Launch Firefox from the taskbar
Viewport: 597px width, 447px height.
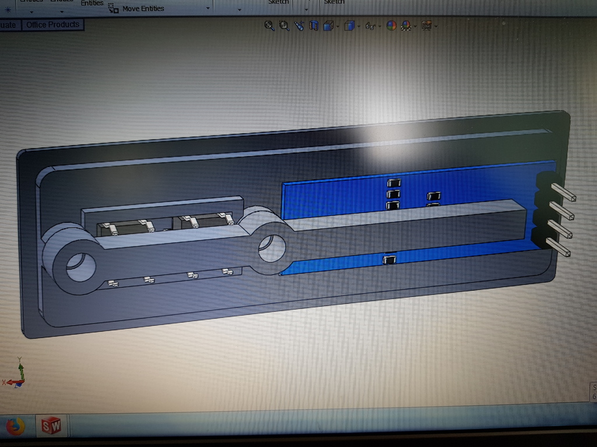tap(16, 427)
